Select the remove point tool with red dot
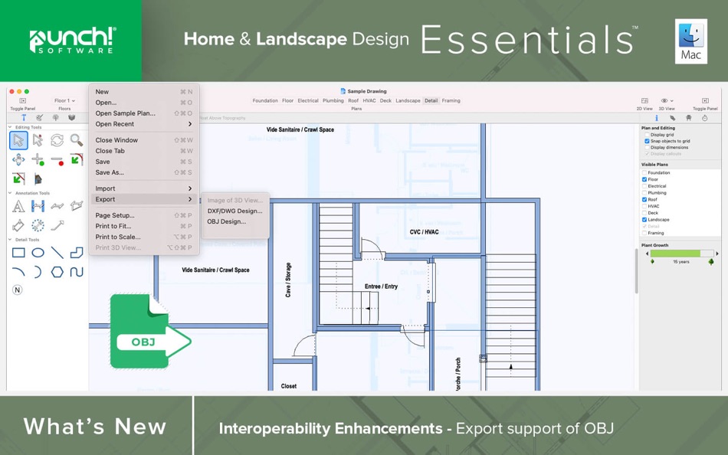Image resolution: width=728 pixels, height=455 pixels. click(x=57, y=160)
